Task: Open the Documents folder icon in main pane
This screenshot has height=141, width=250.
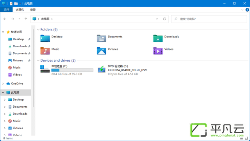Action: pyautogui.click(x=102, y=38)
